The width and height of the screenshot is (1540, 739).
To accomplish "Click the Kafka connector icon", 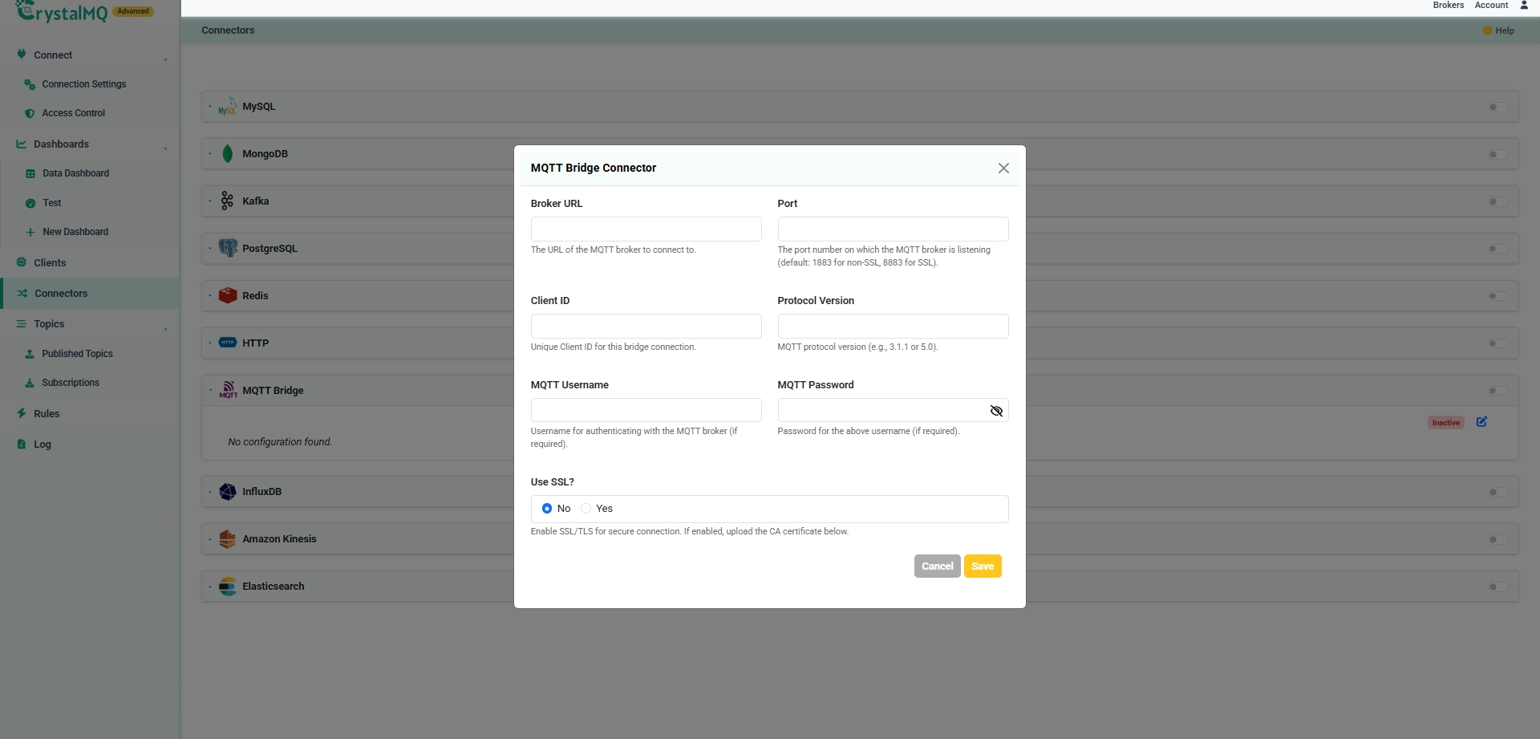I will click(228, 201).
